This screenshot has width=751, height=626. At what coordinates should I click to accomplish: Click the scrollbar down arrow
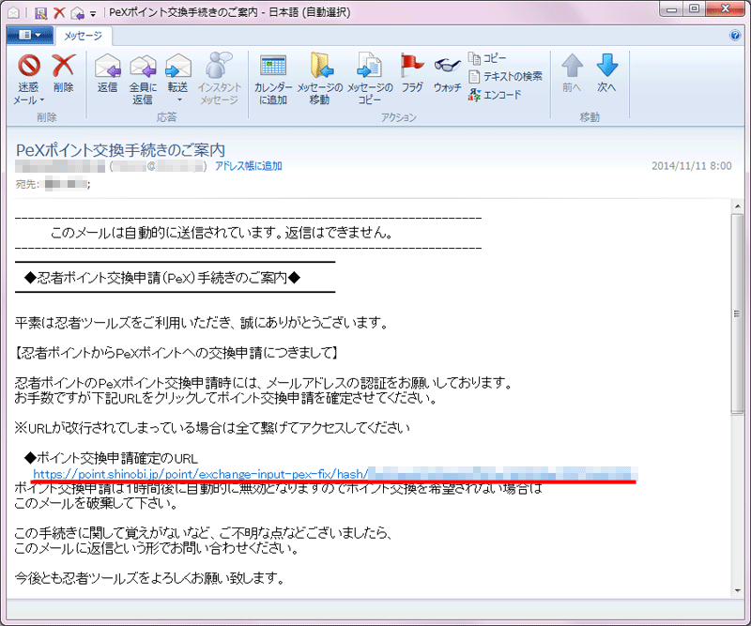click(x=738, y=590)
